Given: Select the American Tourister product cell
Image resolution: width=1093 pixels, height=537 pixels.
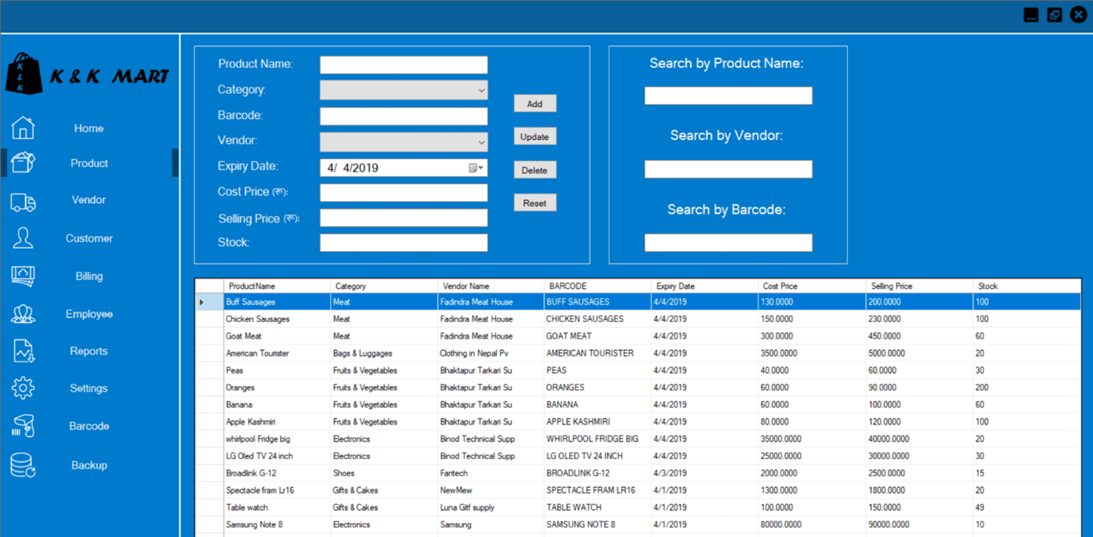Looking at the screenshot, I should pyautogui.click(x=277, y=353).
